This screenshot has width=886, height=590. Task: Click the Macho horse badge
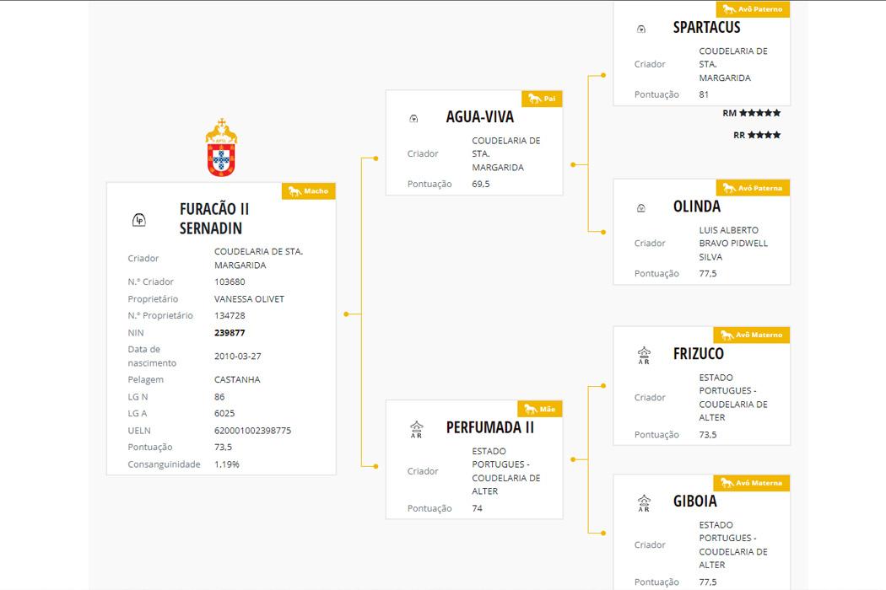[x=309, y=190]
